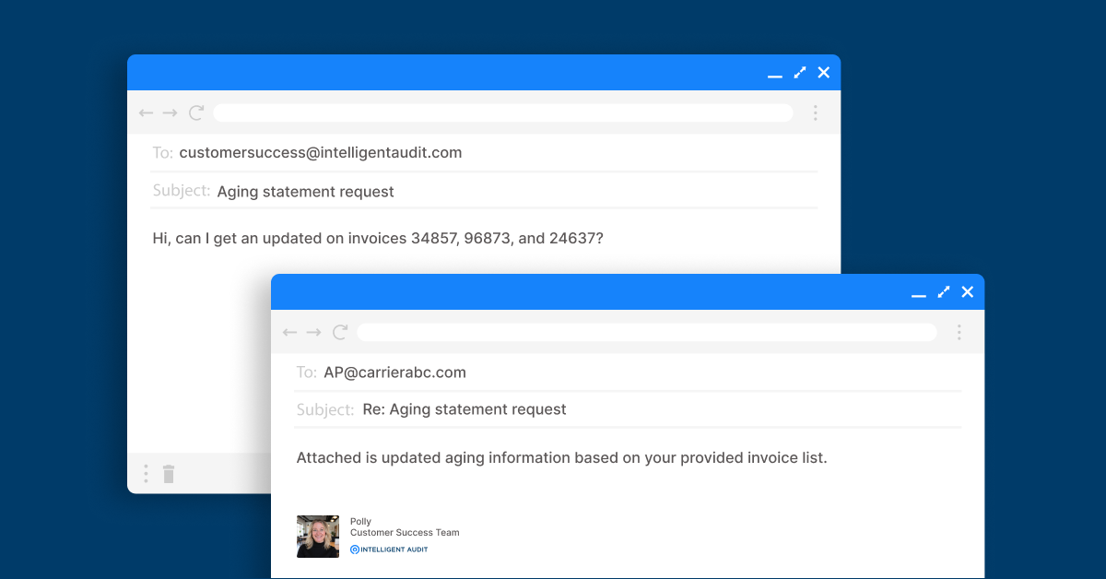1106x579 pixels.
Task: Click address bar in front reply window
Action: [x=647, y=332]
